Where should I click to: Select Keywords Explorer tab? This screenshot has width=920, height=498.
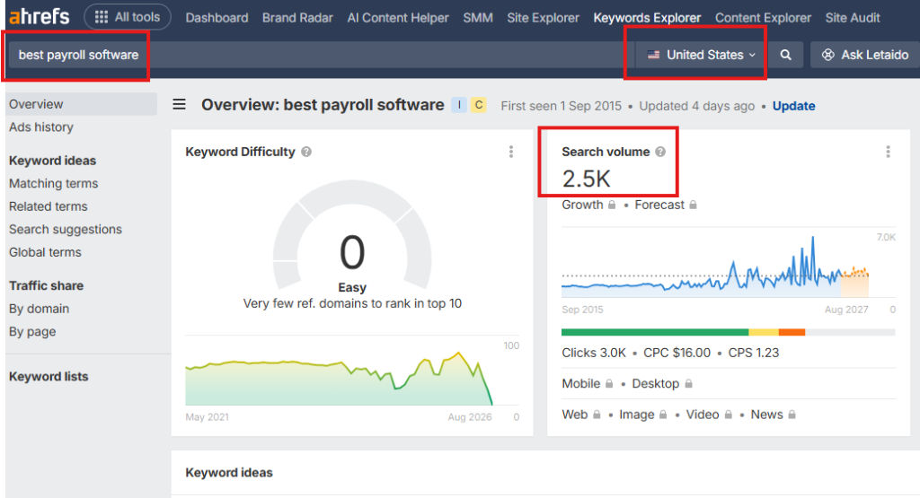(647, 18)
